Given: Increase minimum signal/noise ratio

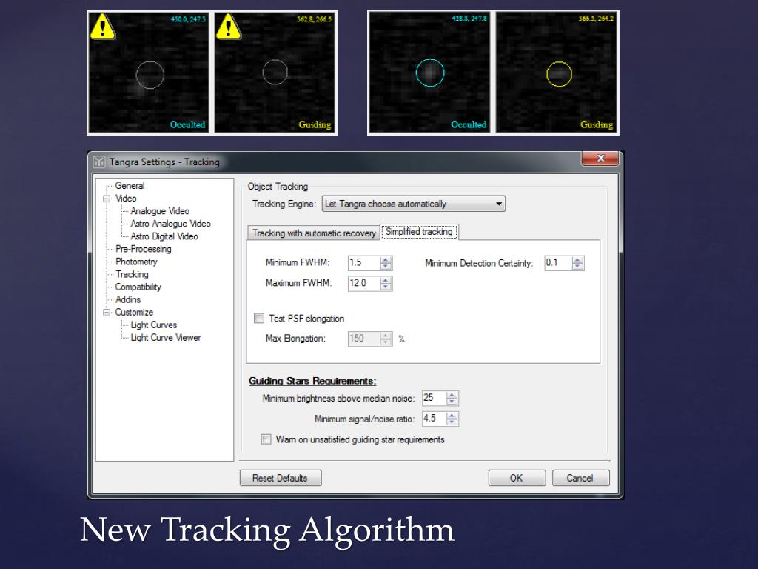Looking at the screenshot, I should point(452,416).
